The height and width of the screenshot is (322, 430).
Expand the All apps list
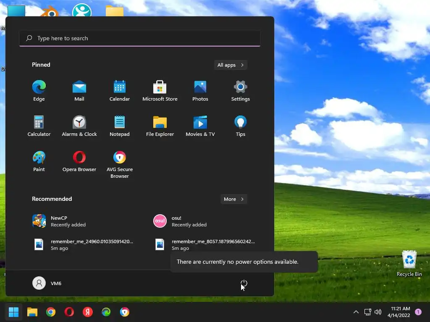[231, 65]
